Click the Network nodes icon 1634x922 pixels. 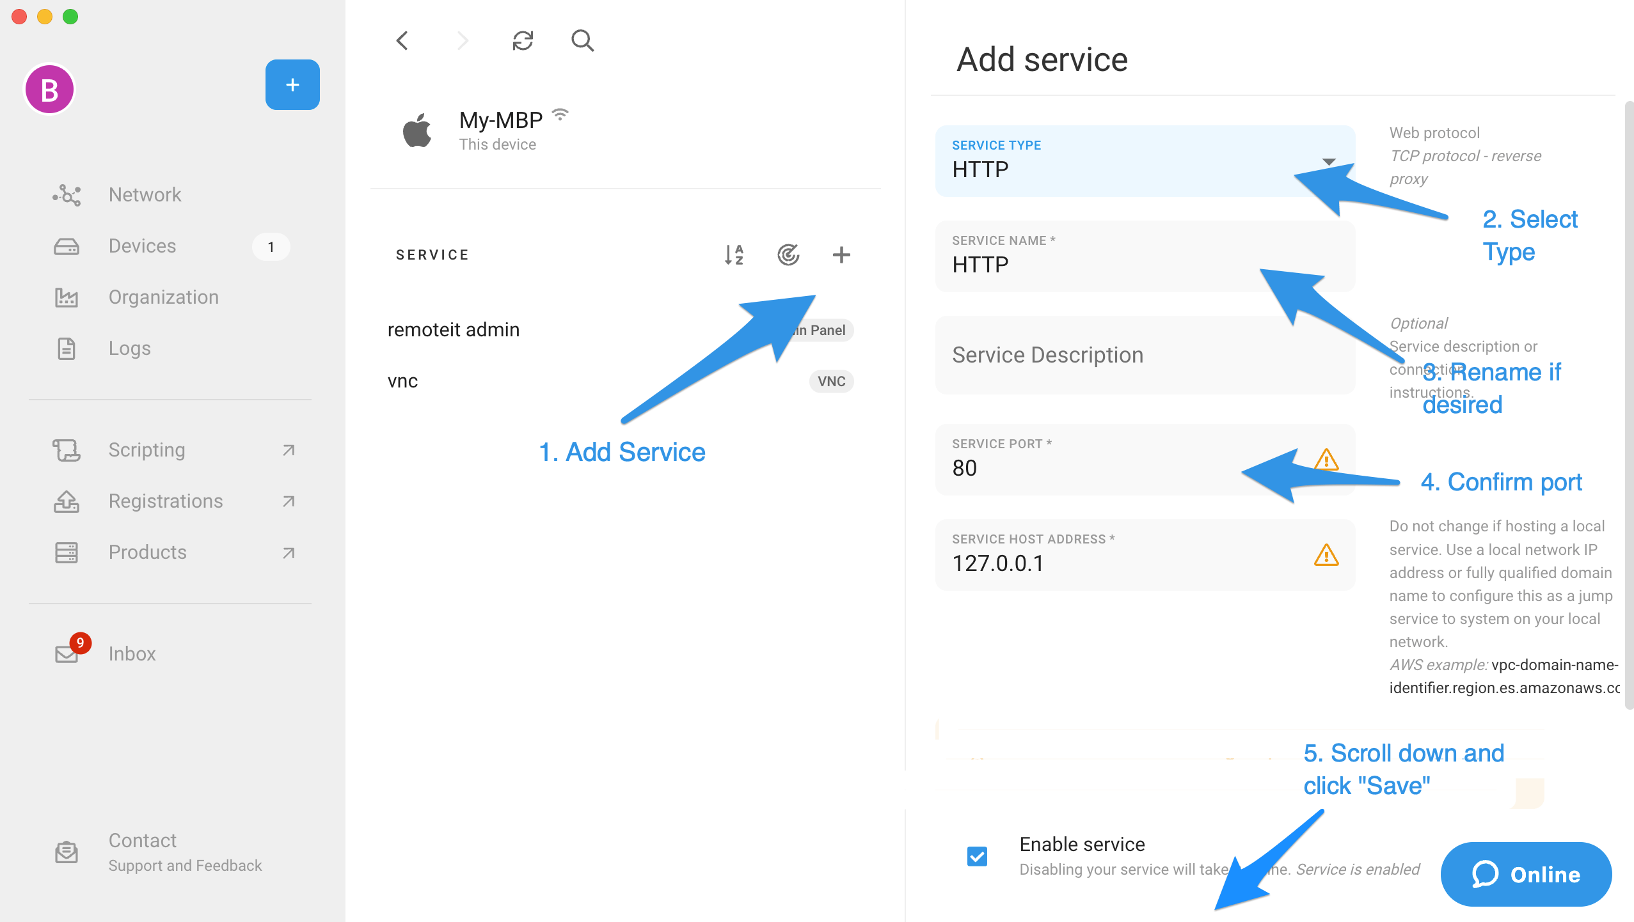[67, 195]
